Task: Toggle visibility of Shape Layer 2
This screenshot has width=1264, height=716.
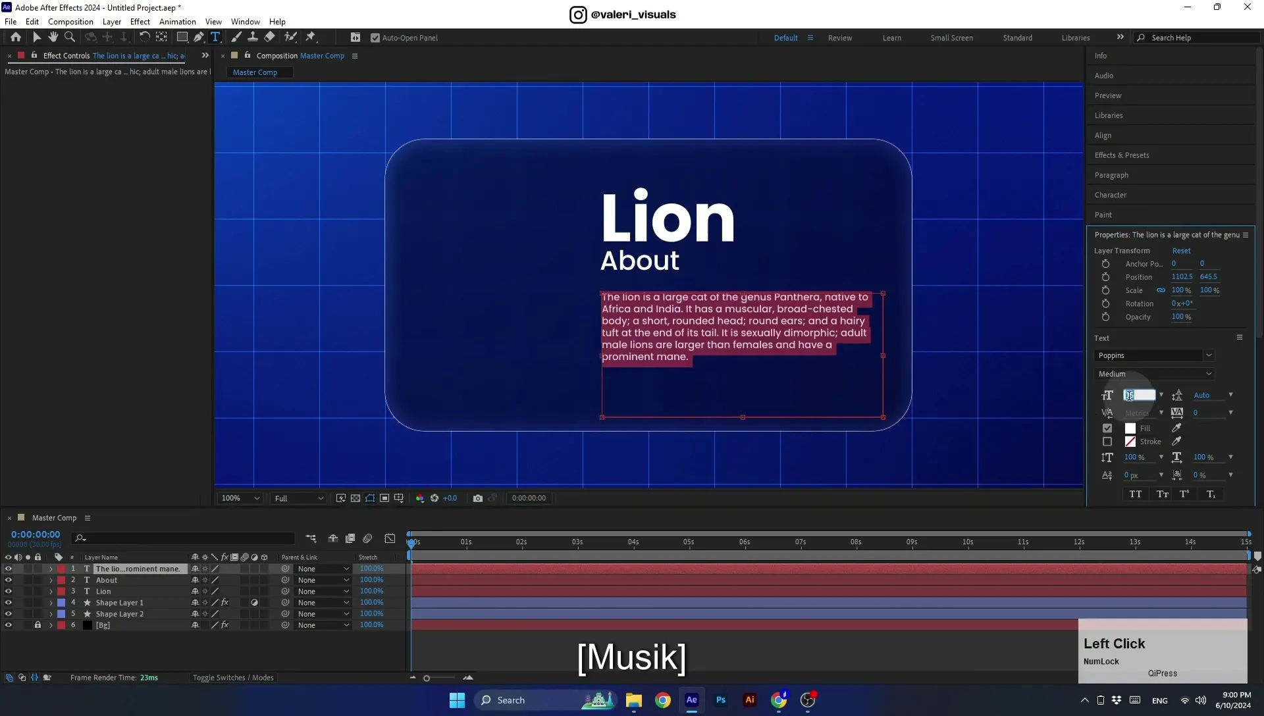Action: (x=9, y=614)
